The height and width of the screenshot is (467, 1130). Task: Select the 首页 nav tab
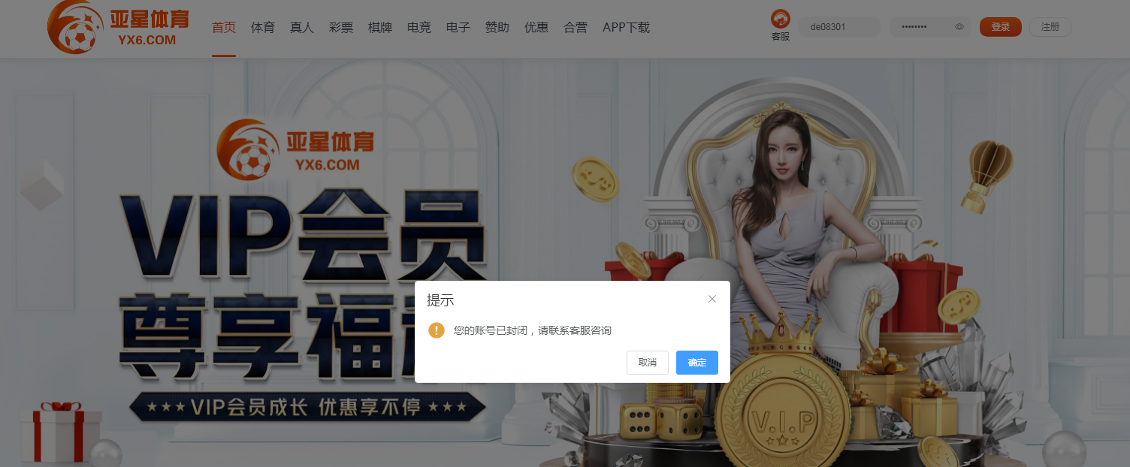pyautogui.click(x=224, y=28)
